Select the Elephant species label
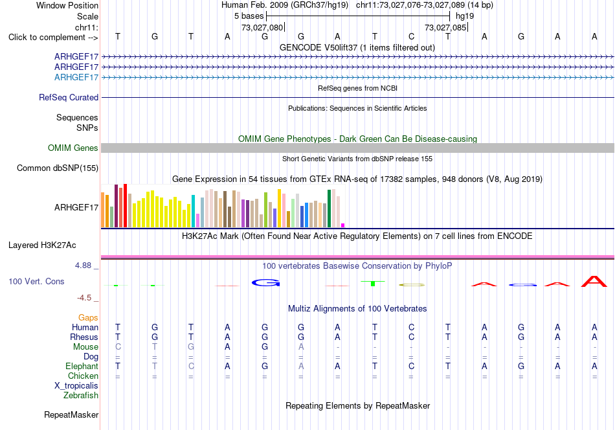Image resolution: width=615 pixels, height=430 pixels. (82, 366)
